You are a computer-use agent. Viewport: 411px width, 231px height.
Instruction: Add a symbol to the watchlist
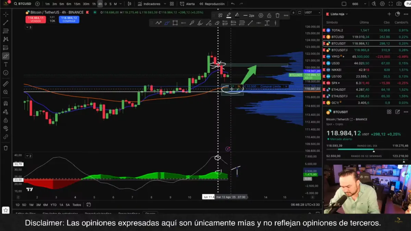point(389,14)
